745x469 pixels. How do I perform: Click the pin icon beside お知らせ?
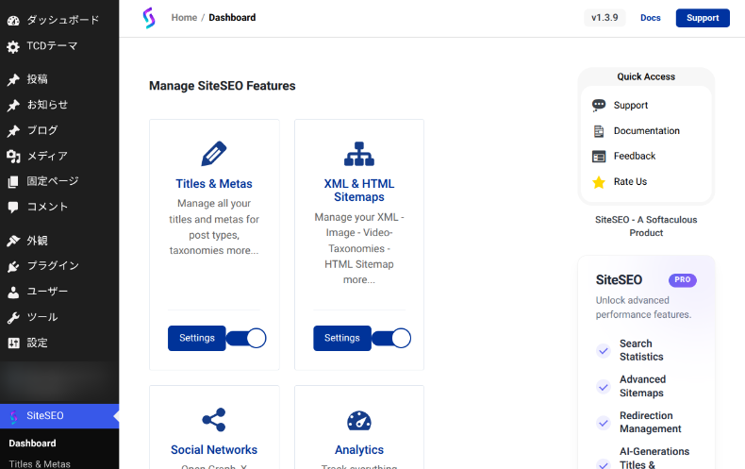(13, 105)
